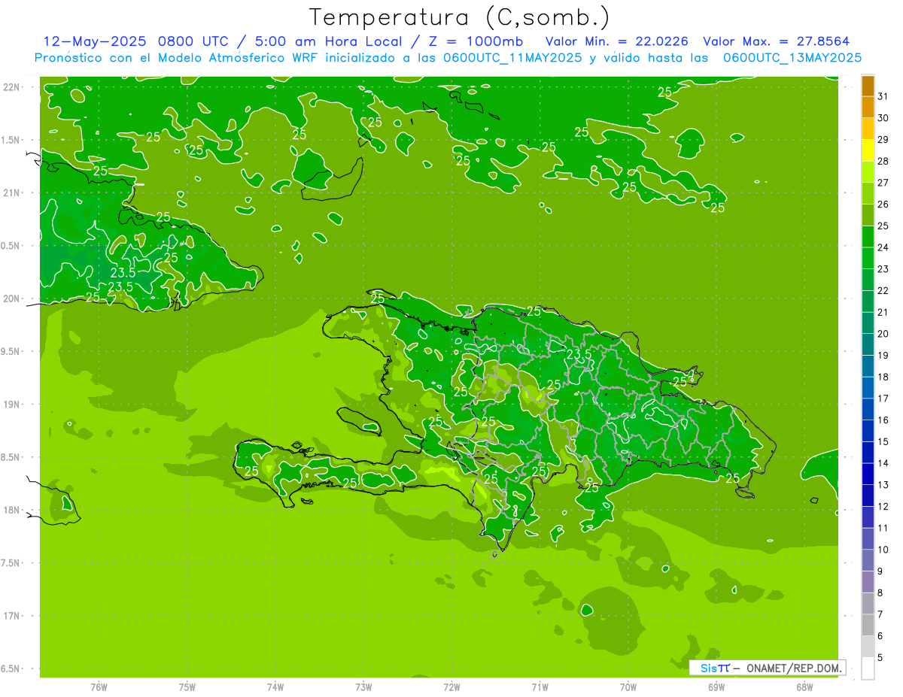The image size is (903, 697).
Task: Click the legend scale label "31"
Action: click(x=883, y=96)
